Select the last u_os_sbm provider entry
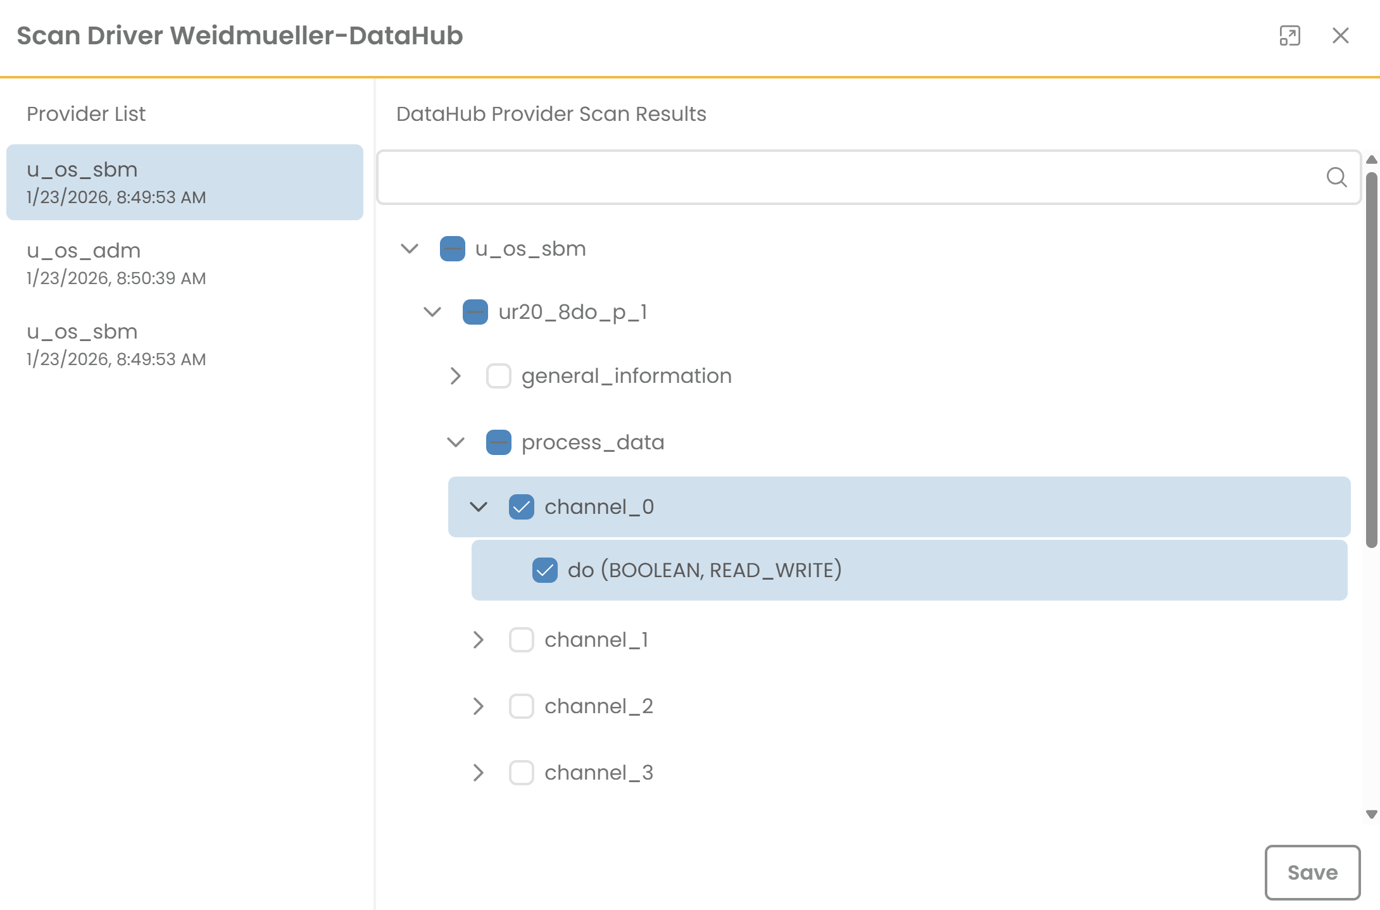The width and height of the screenshot is (1380, 910). pyautogui.click(x=184, y=344)
